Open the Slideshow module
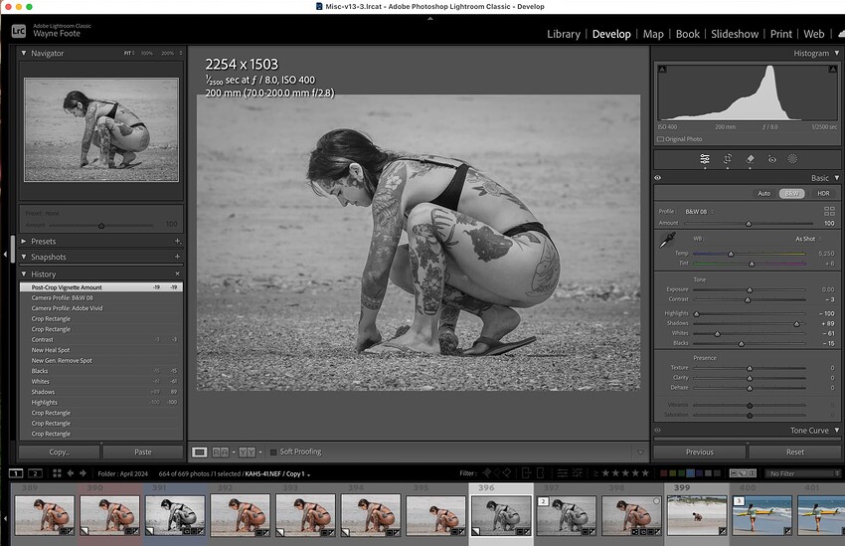This screenshot has width=845, height=546. click(735, 34)
